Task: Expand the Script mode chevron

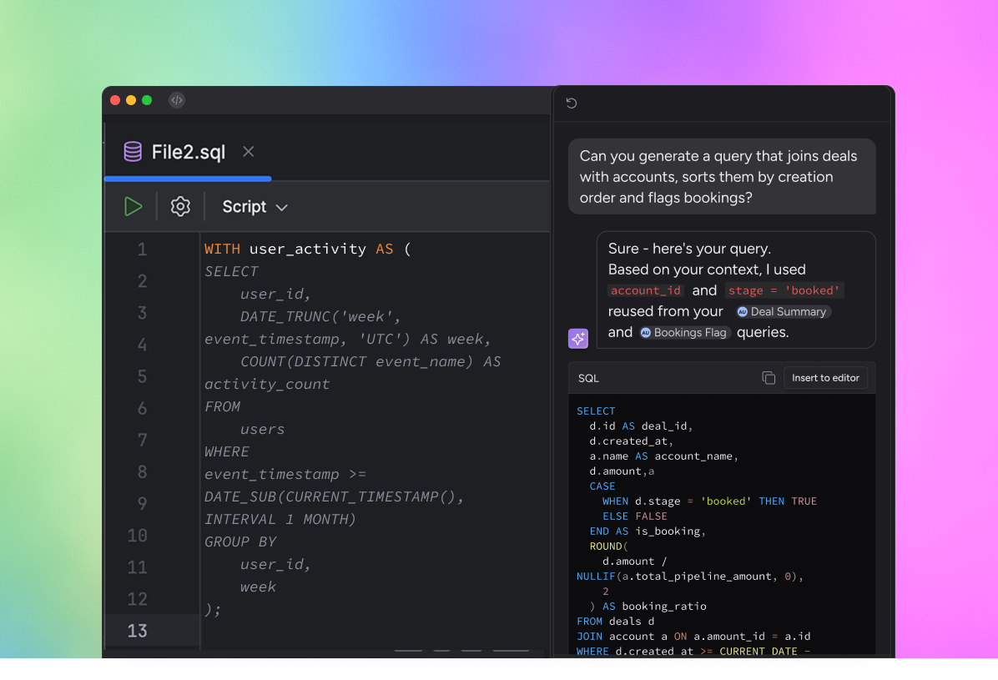Action: [281, 206]
